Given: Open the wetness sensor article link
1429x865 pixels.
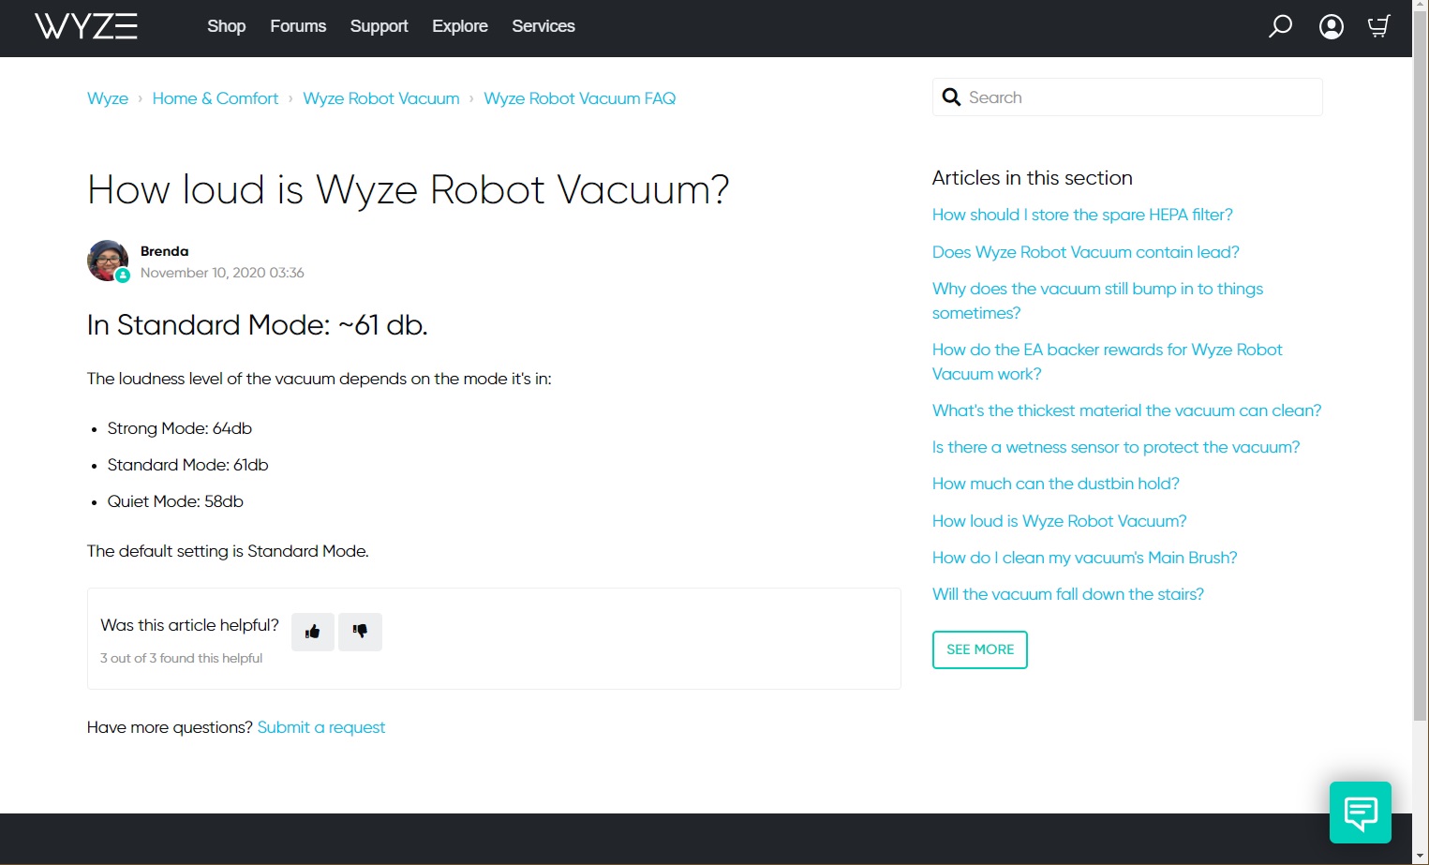Looking at the screenshot, I should click(1116, 447).
